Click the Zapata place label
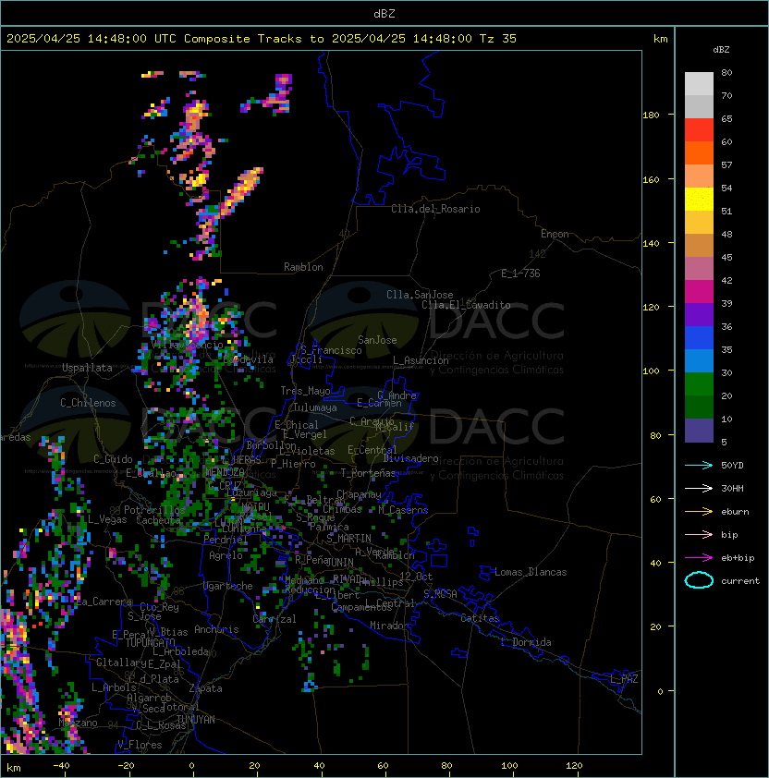The image size is (769, 778). [x=205, y=688]
